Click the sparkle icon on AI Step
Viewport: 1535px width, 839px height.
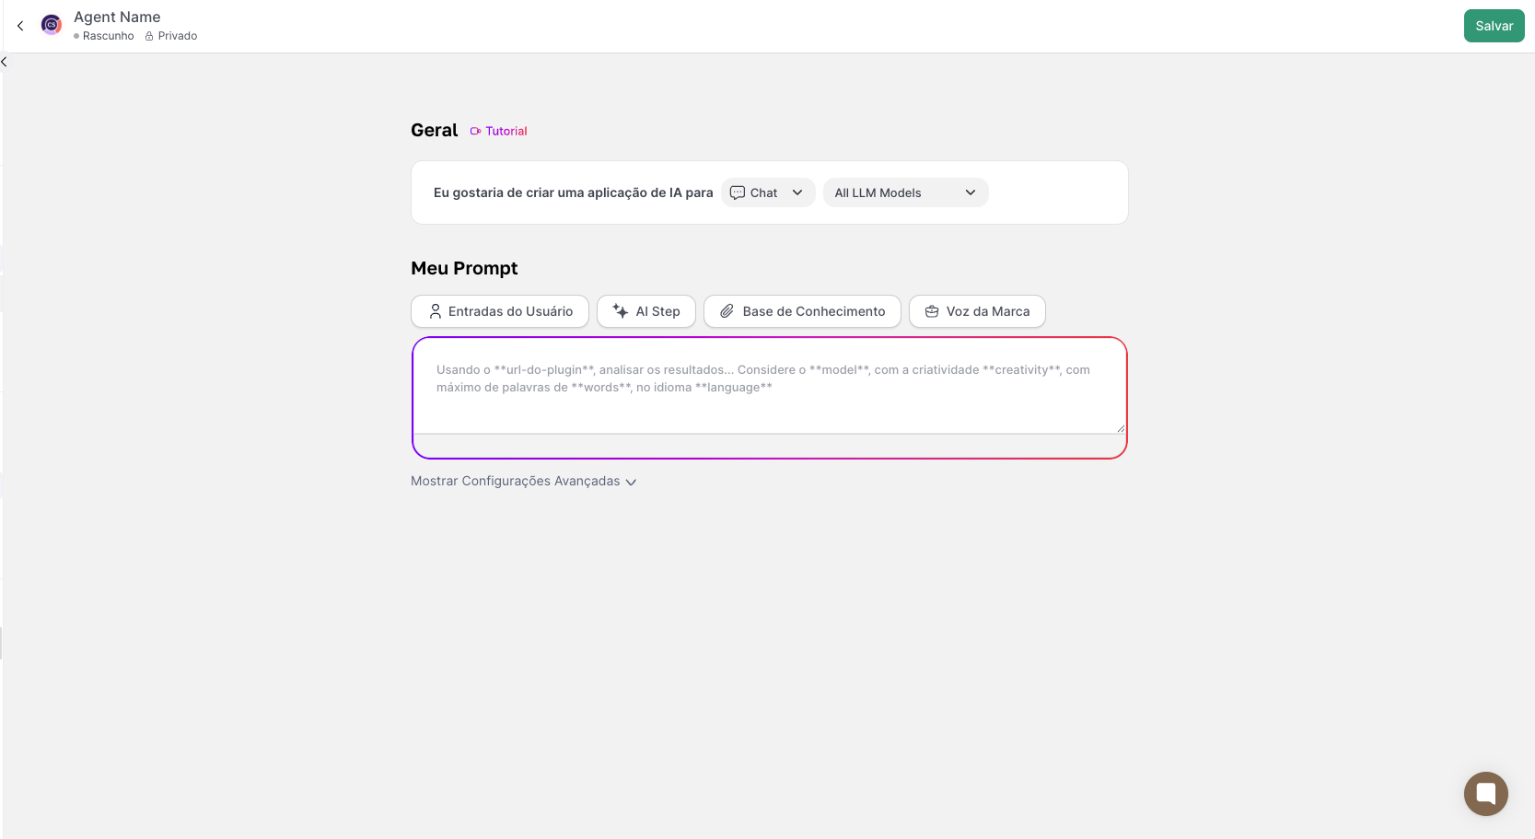pyautogui.click(x=621, y=311)
